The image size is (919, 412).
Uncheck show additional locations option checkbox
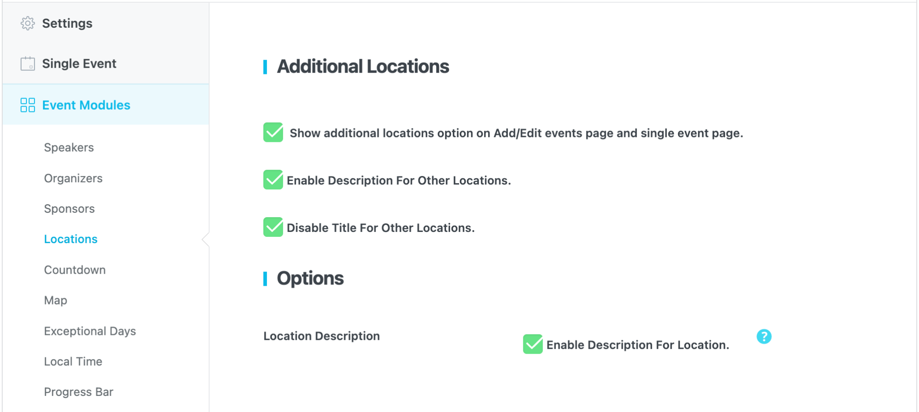(273, 133)
